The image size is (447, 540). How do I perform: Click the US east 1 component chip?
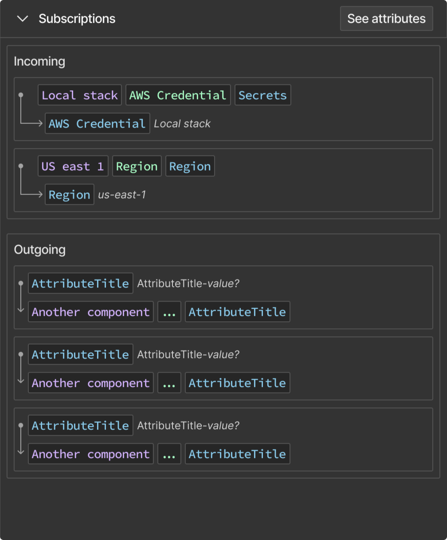(x=73, y=166)
